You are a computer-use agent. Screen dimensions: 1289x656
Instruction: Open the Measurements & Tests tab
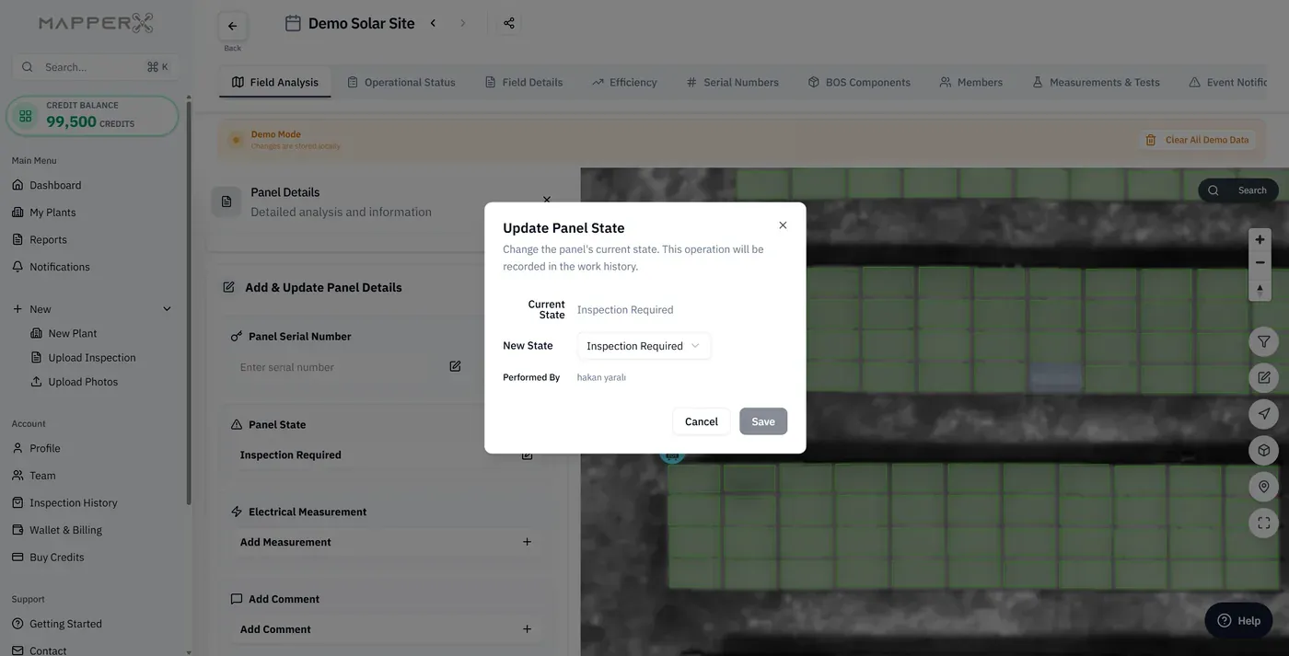coord(1096,82)
